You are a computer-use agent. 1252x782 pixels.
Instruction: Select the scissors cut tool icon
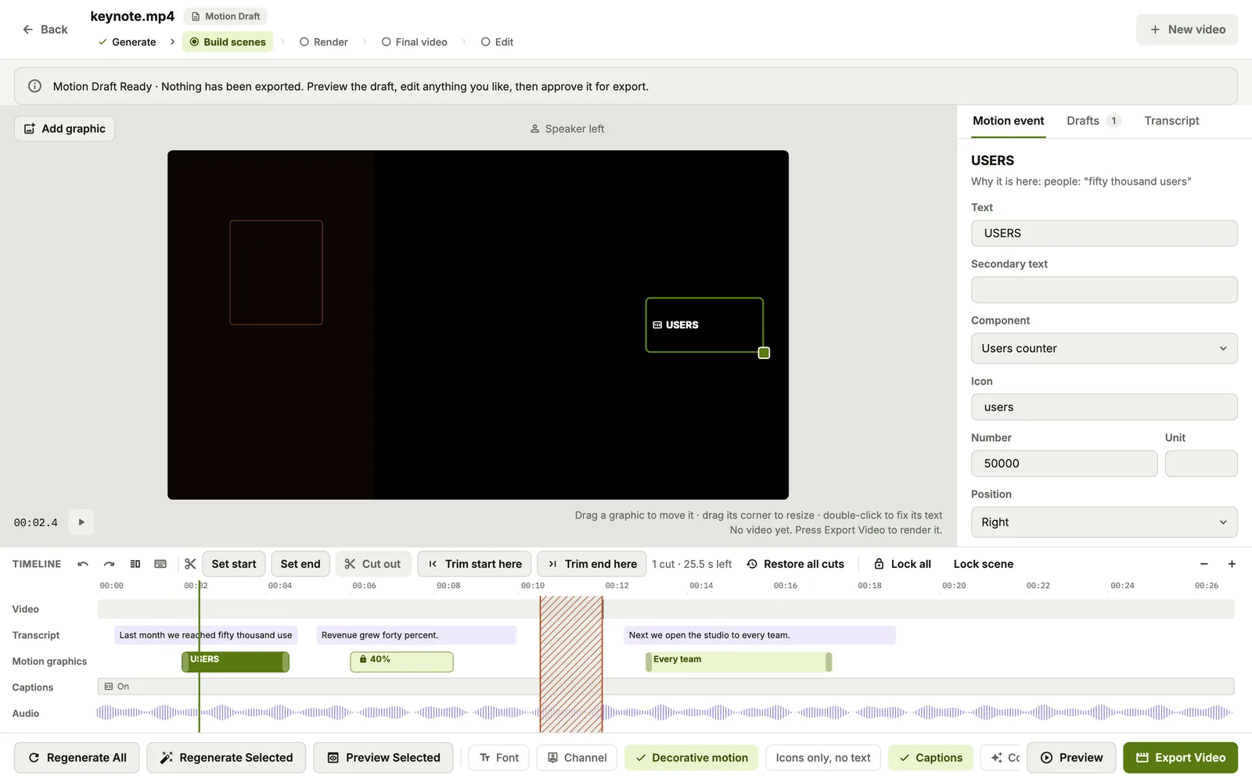click(190, 564)
